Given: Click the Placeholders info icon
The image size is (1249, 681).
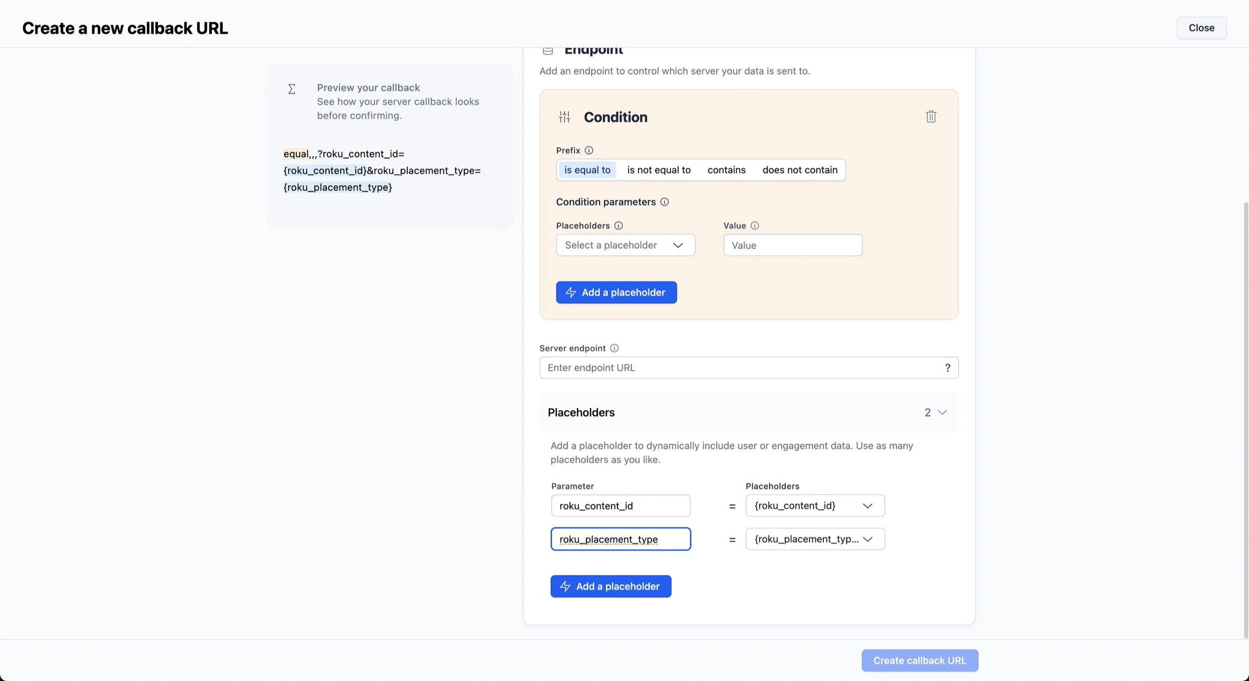Looking at the screenshot, I should coord(619,225).
